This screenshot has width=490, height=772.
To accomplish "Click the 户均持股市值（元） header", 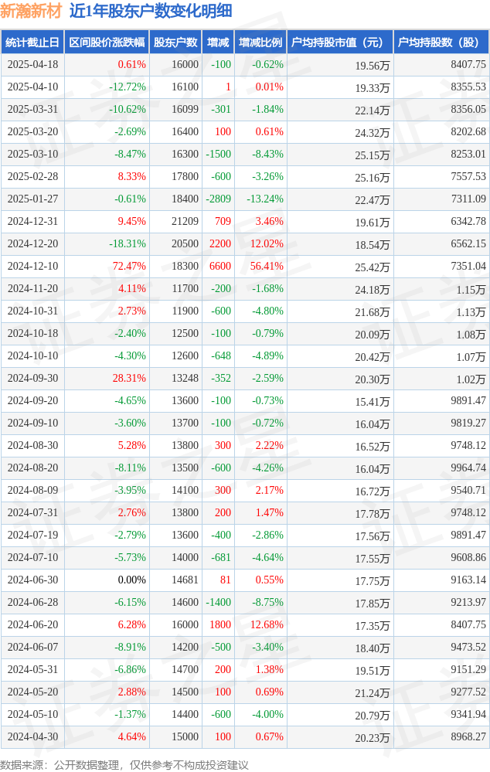I will click(340, 43).
